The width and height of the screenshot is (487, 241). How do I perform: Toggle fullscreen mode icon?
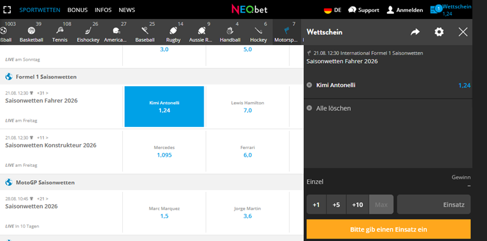(x=7, y=10)
